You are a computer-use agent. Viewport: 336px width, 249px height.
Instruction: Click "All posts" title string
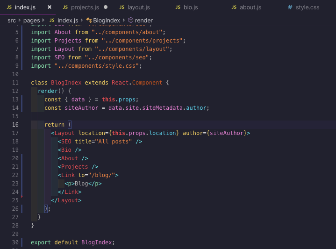click(114, 142)
